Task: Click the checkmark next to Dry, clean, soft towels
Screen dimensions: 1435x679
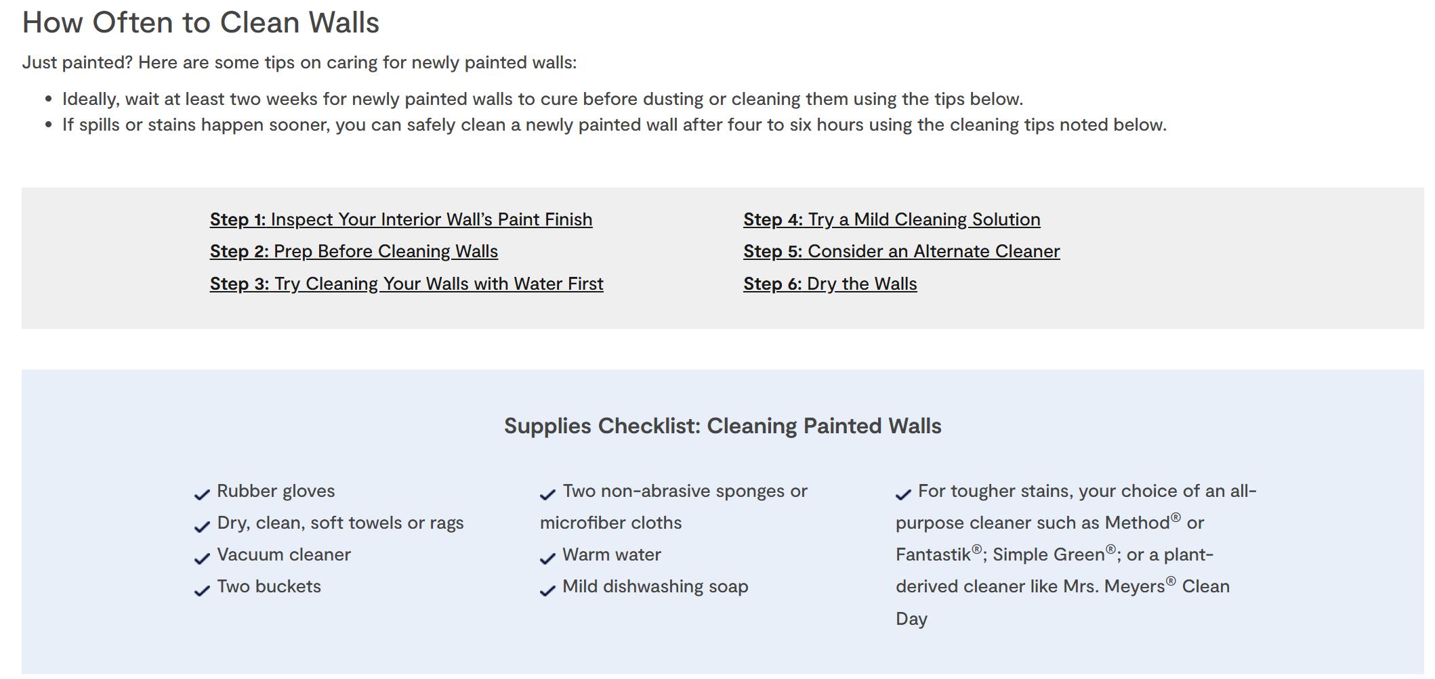Action: 202,527
